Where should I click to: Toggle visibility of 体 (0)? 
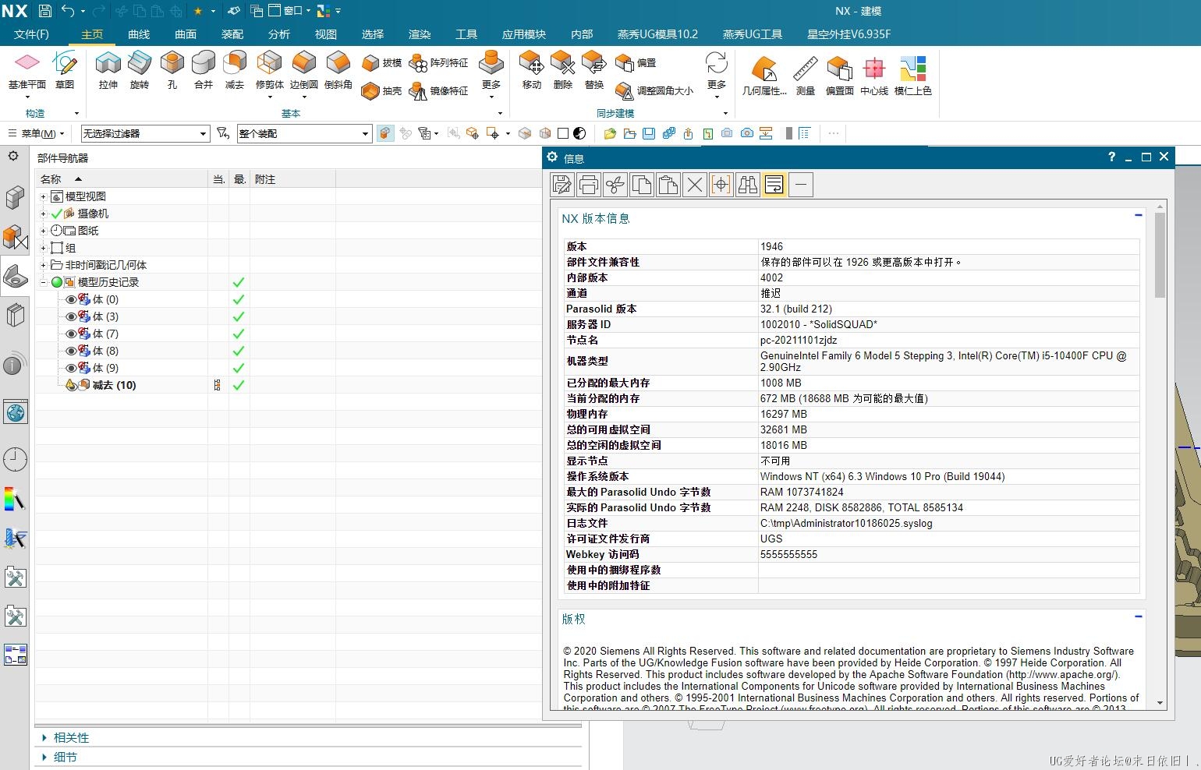(x=71, y=299)
